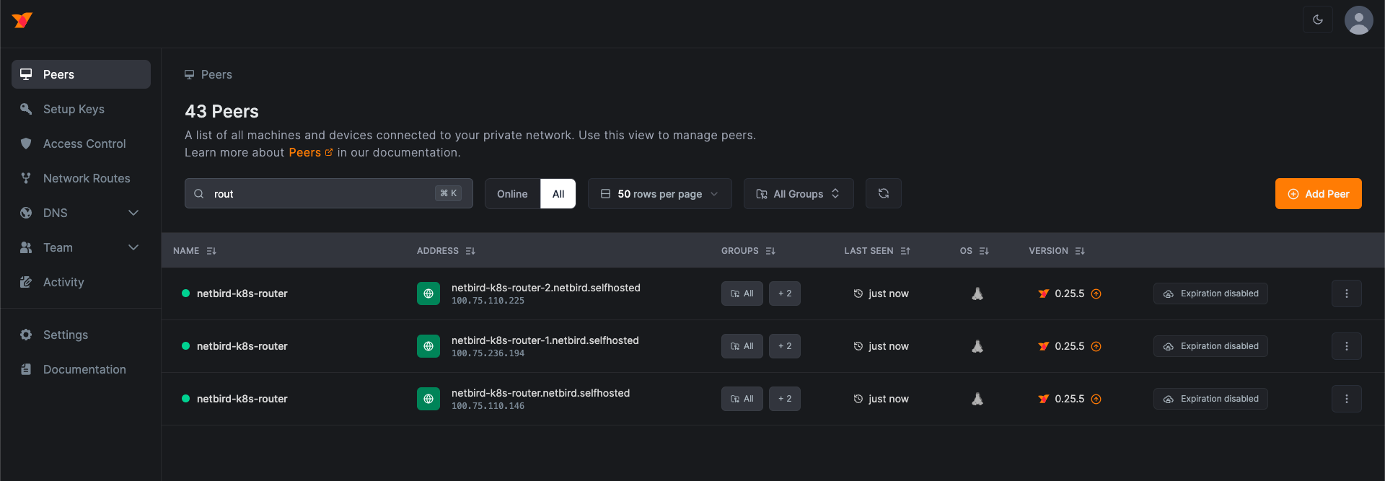This screenshot has height=481, width=1385.
Task: Click globe icon for netbird-k8s-router-1 address
Action: coord(428,346)
